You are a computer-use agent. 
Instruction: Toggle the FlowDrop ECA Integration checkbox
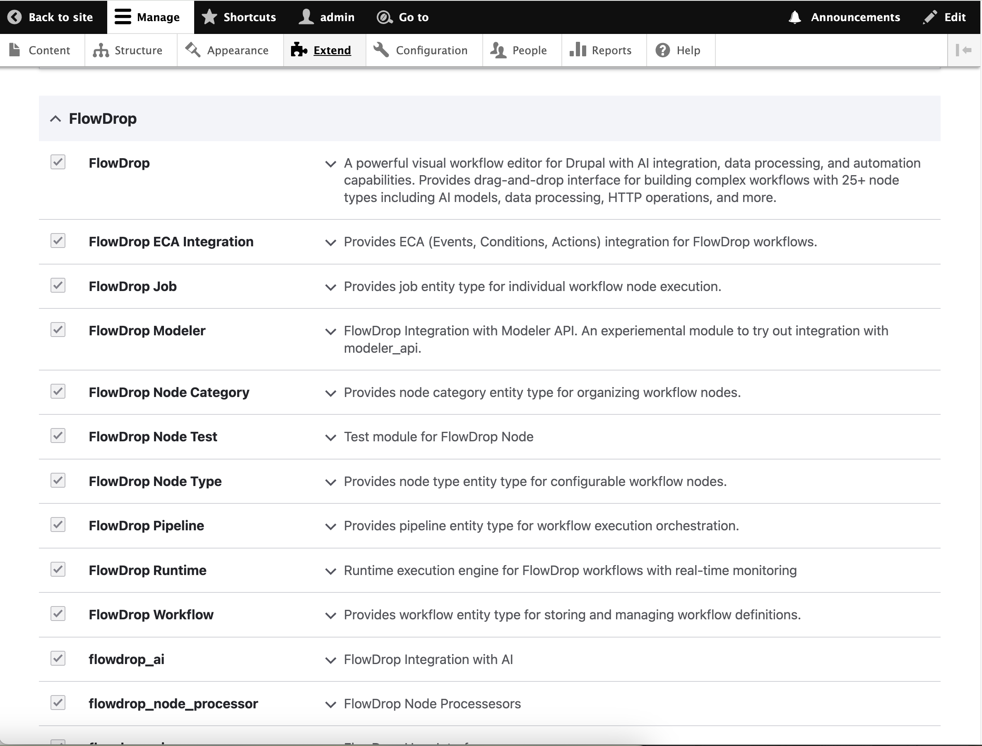[x=58, y=241]
